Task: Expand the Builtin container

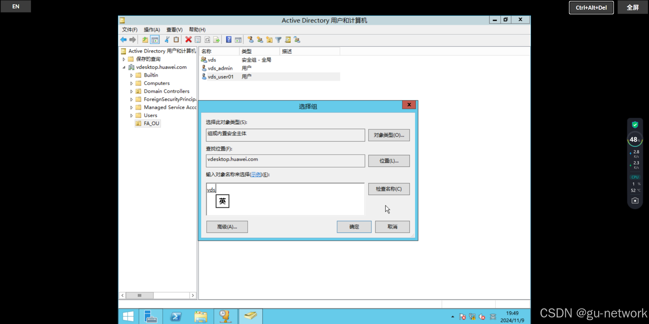Action: (x=131, y=75)
